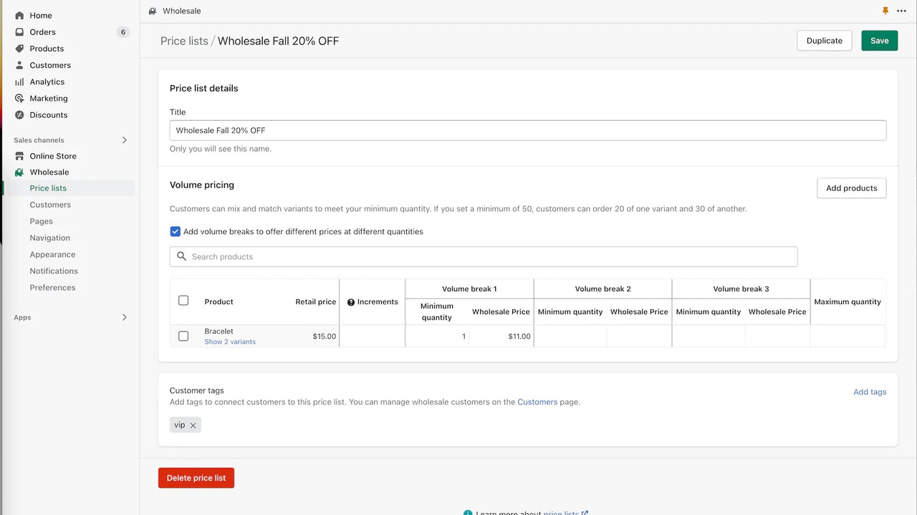917x515 pixels.
Task: Open Price lists in the Wholesale menu
Action: coord(48,188)
